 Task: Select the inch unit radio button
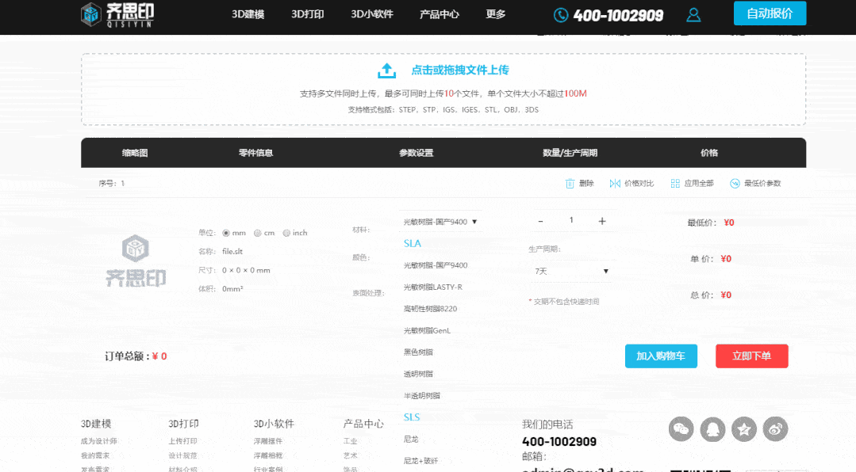(286, 233)
